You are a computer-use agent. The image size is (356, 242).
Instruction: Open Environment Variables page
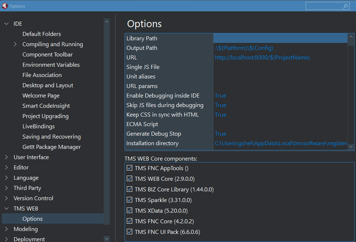pyautogui.click(x=51, y=65)
